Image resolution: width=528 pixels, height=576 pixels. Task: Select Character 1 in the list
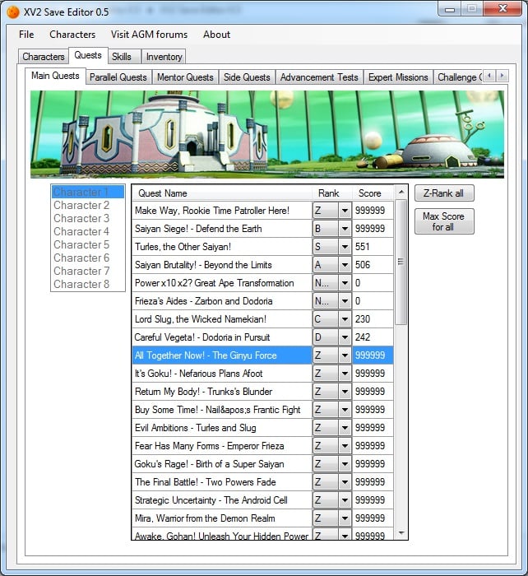pos(88,192)
